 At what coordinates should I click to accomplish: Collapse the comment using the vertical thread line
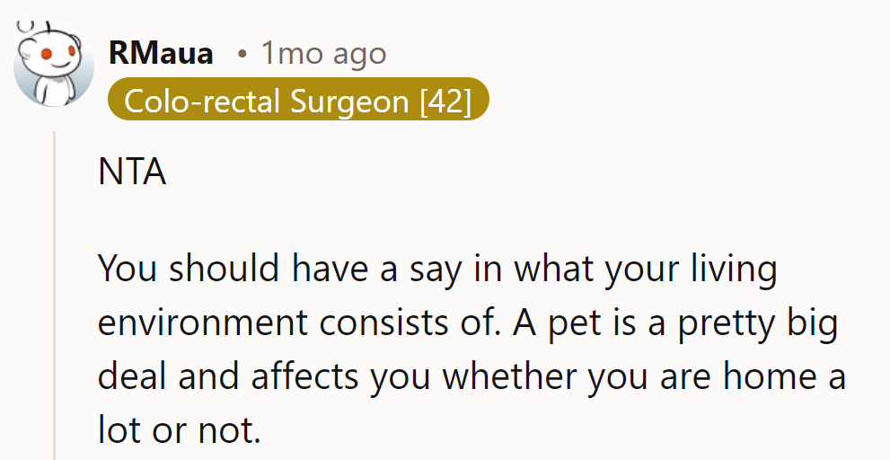click(55, 296)
